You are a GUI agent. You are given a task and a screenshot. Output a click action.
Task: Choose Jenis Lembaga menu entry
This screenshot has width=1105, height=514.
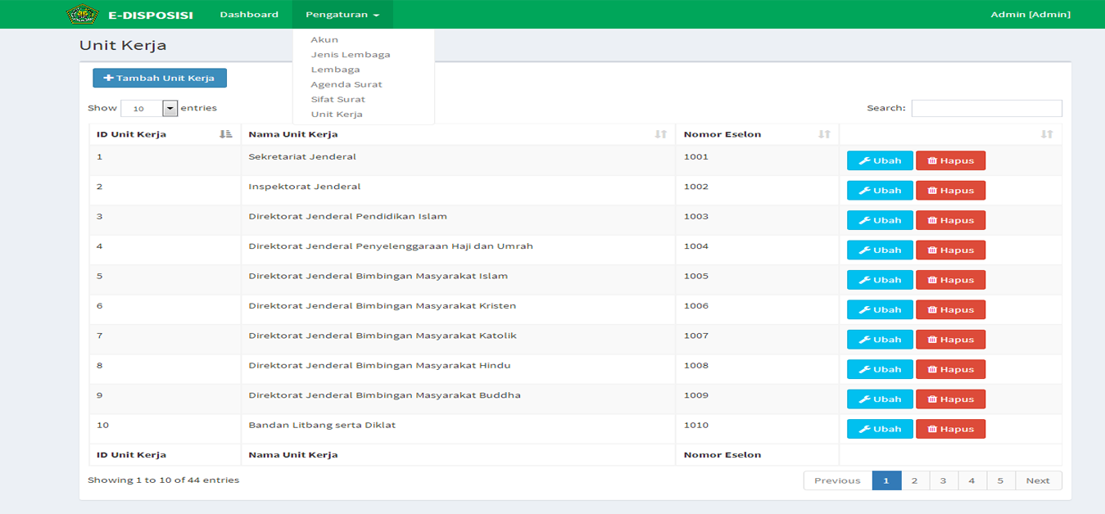tap(351, 55)
